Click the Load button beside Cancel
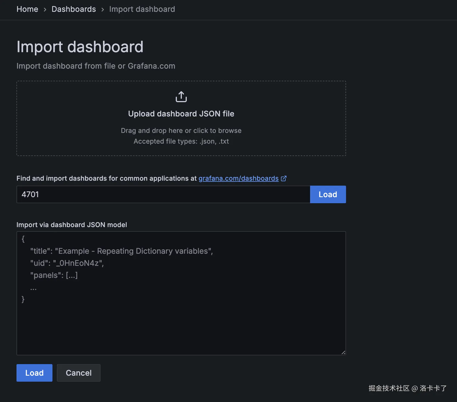 click(x=34, y=373)
